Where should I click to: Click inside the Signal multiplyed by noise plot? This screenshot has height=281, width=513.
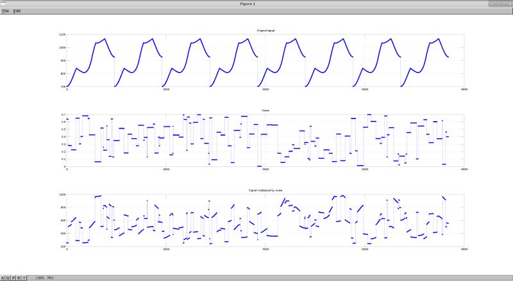click(265, 220)
